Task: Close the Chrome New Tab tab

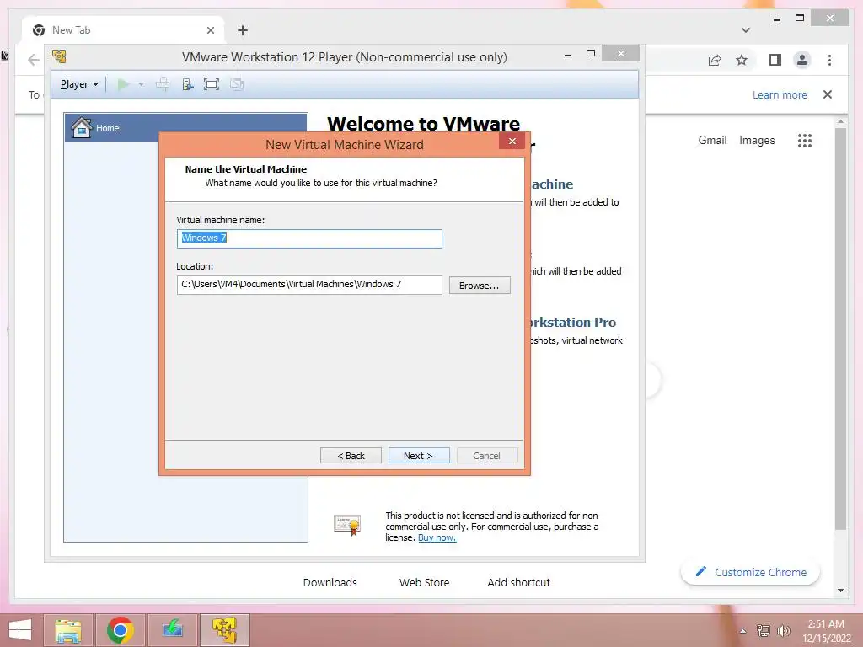Action: 210,30
